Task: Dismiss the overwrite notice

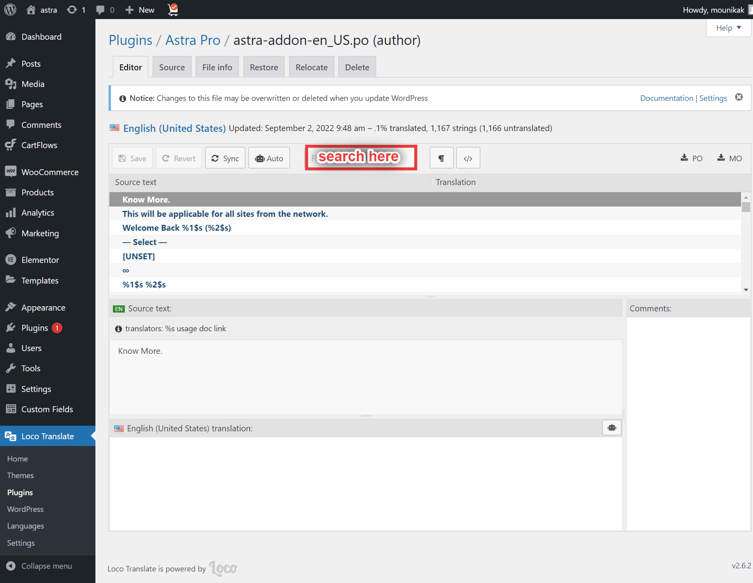Action: (739, 97)
